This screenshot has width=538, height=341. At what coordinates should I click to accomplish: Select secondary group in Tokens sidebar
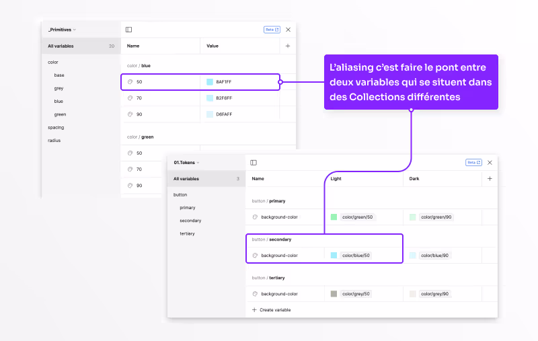click(x=190, y=221)
